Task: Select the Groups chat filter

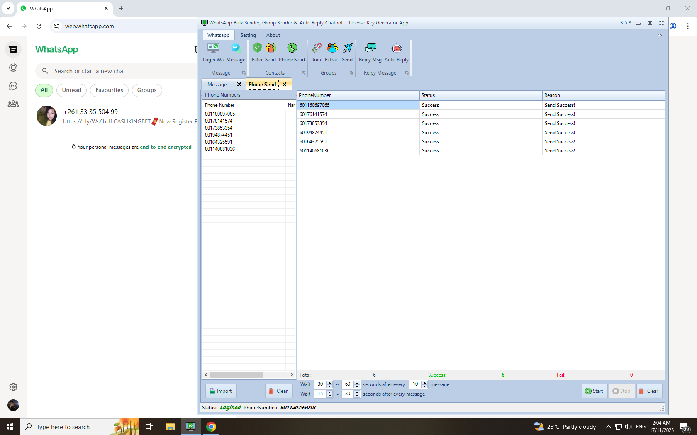Action: 147,90
